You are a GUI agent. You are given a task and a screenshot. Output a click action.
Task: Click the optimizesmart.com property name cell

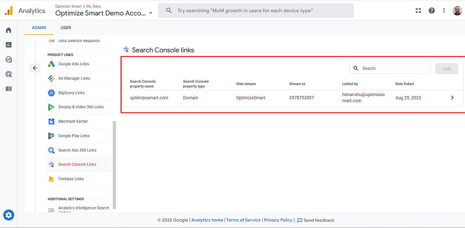[x=149, y=98]
